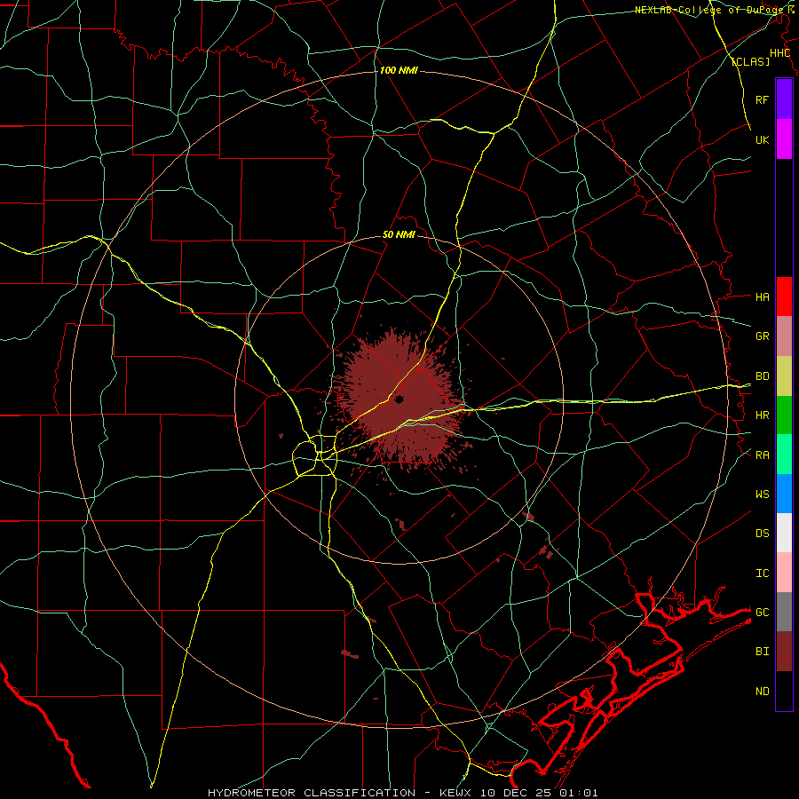The width and height of the screenshot is (799, 799).
Task: Click the IC legend label
Action: [763, 574]
